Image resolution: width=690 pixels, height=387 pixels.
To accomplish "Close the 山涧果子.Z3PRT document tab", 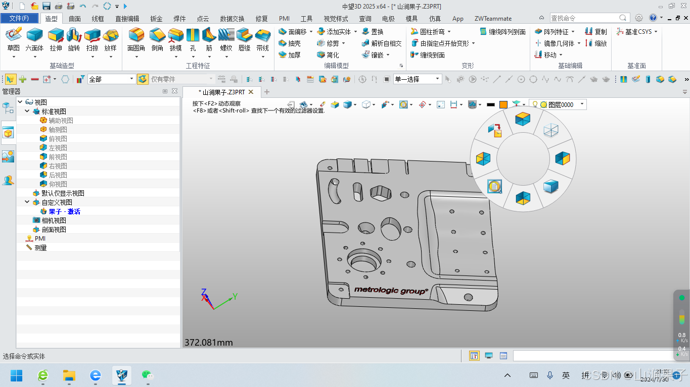I will (x=251, y=92).
